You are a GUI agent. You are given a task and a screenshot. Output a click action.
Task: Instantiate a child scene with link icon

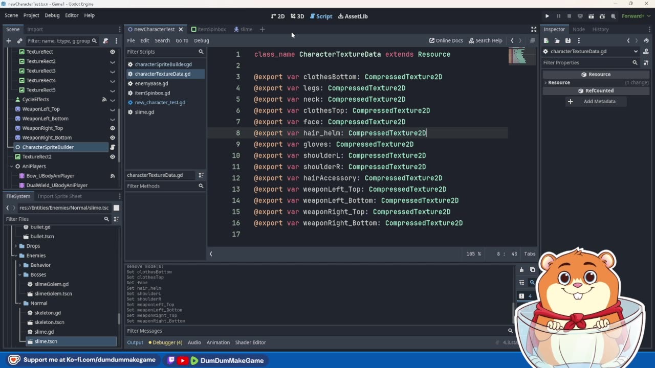tap(20, 41)
